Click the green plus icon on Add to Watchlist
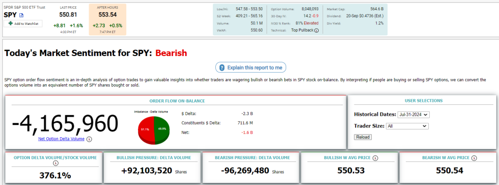 pyautogui.click(x=11, y=24)
